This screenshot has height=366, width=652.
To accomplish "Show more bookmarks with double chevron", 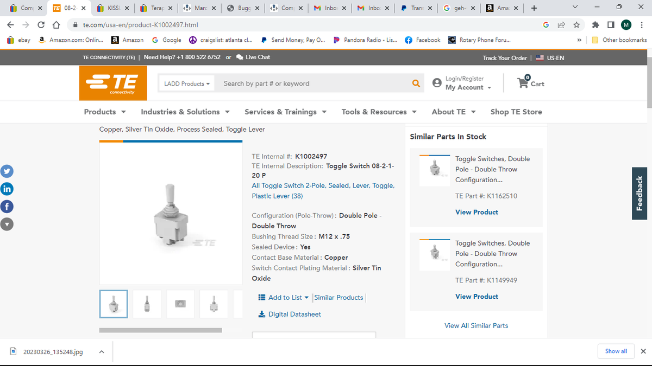I will pos(579,40).
